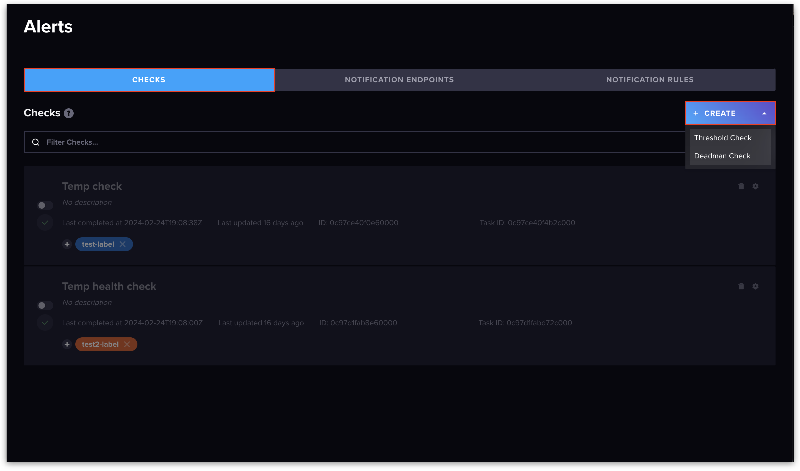The height and width of the screenshot is (471, 800).
Task: Open the Temp health check name link
Action: (109, 286)
